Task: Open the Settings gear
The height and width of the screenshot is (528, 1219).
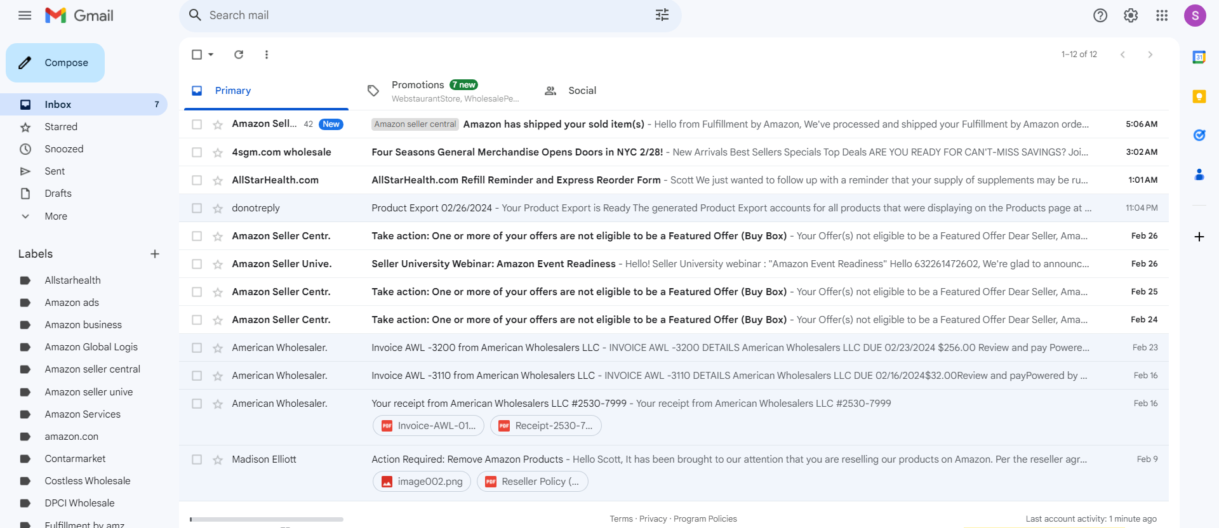Action: (1131, 15)
